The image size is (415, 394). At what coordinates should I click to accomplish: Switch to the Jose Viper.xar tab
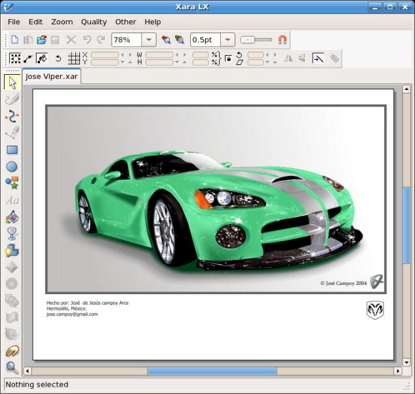click(x=51, y=76)
